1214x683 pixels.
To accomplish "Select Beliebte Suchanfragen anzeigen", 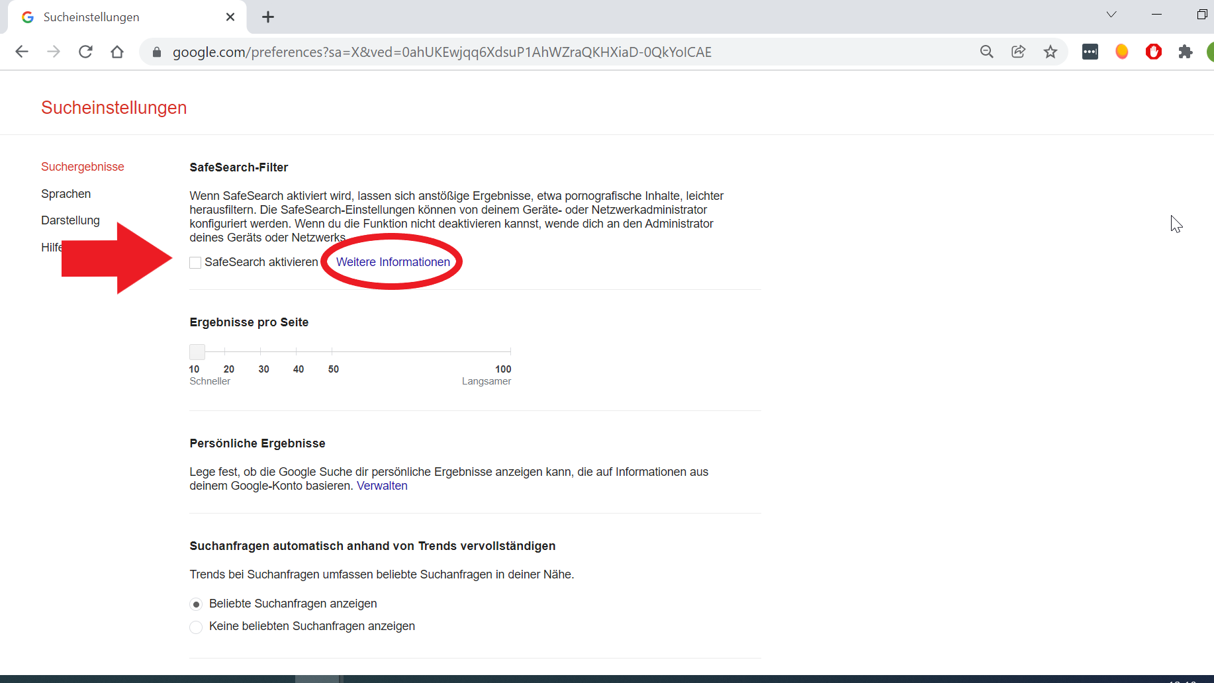I will point(196,604).
